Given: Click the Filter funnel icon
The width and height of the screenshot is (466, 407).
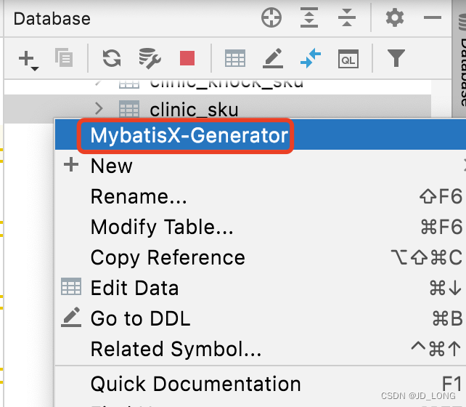Looking at the screenshot, I should (396, 58).
